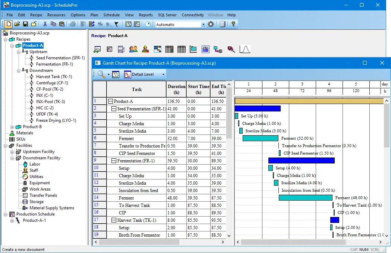Open the dropdown arrow beside the magnifier

[108, 74]
